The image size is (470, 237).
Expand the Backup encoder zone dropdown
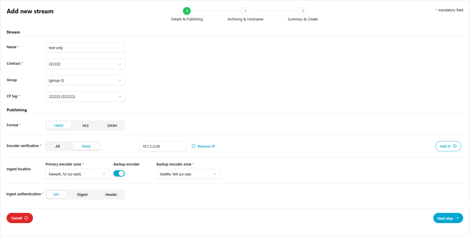(x=188, y=174)
